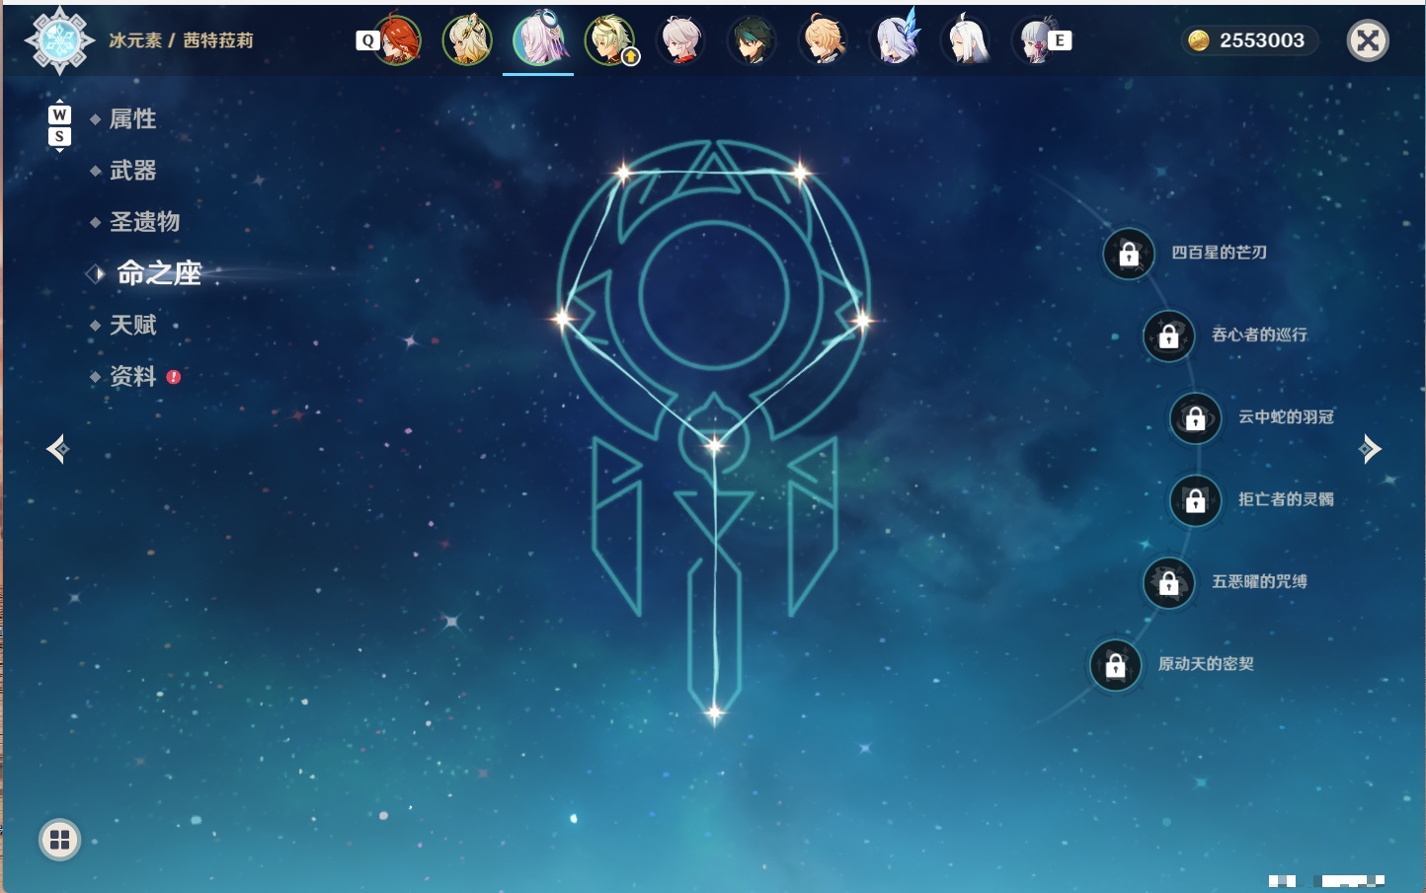Viewport: 1426px width, 893px height.
Task: Select the blonde character with upgrade arrow
Action: (x=610, y=40)
